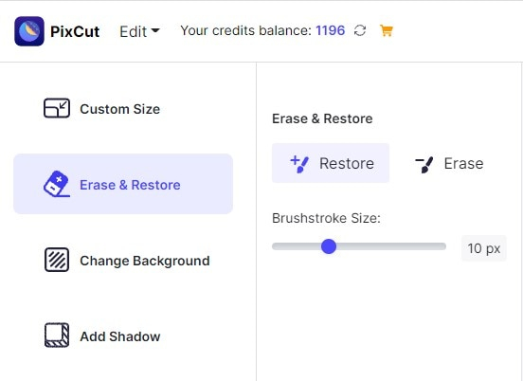Screen dimensions: 523x381
Task: Choose Add Shadow from the sidebar
Action: [123, 336]
